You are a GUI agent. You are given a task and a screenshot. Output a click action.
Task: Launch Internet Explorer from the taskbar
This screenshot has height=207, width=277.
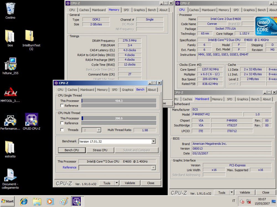coord(24,201)
